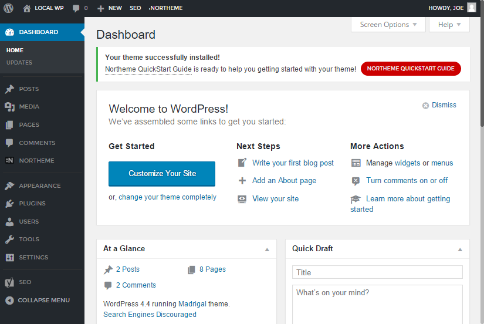Screen dimensions: 484x324
Task: Open the Appearance paintbrush icon
Action: coord(9,186)
